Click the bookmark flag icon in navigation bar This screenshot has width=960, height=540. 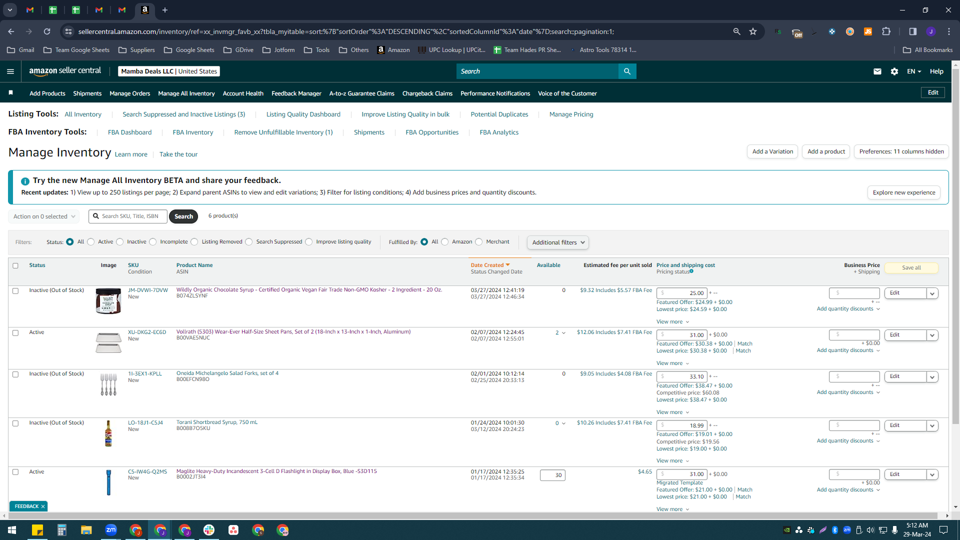(11, 93)
